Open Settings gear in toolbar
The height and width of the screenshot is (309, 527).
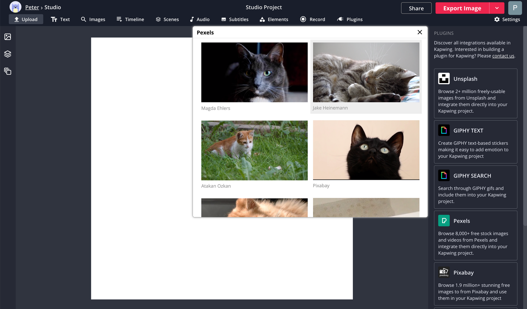(507, 19)
